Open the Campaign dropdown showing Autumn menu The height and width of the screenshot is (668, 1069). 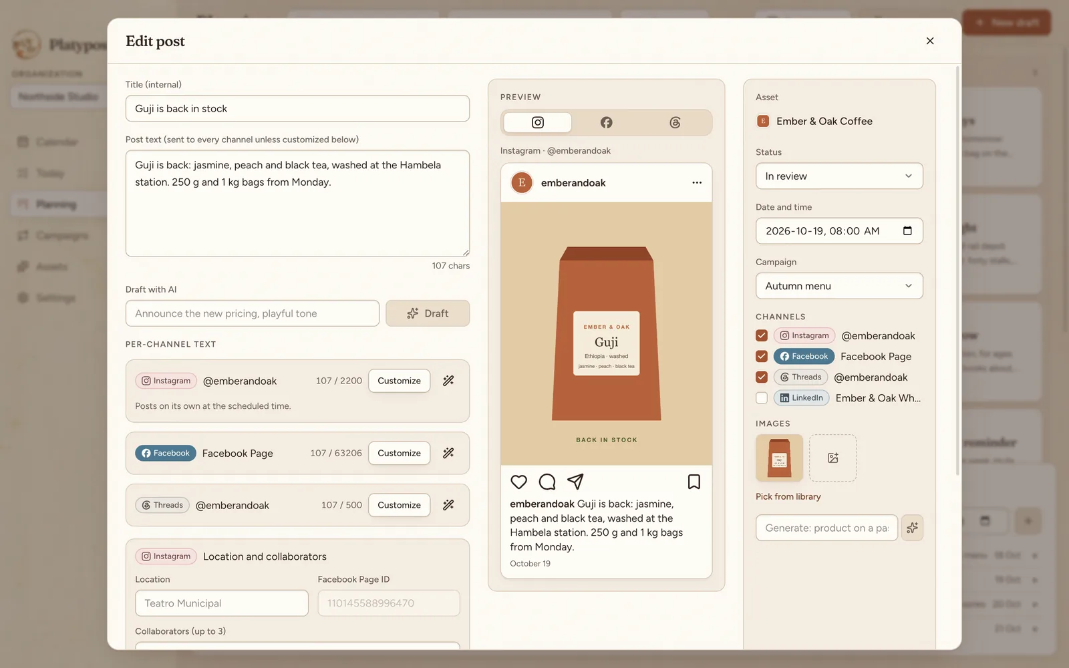click(839, 285)
